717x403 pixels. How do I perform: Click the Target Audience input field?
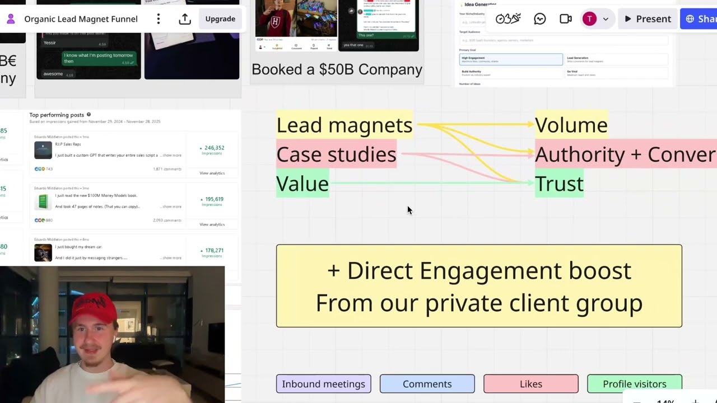pyautogui.click(x=564, y=40)
